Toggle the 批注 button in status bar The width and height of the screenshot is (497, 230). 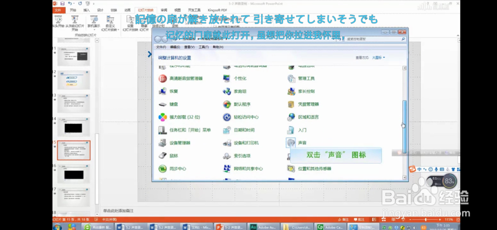(359, 220)
